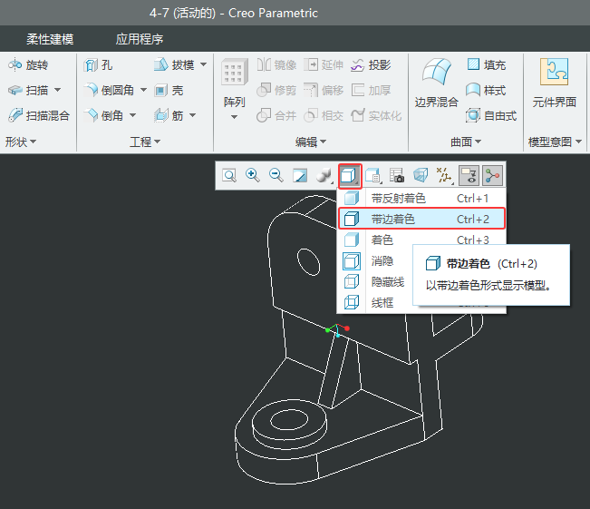Click the 边界混合 (Boundary Blend) tool

click(437, 83)
